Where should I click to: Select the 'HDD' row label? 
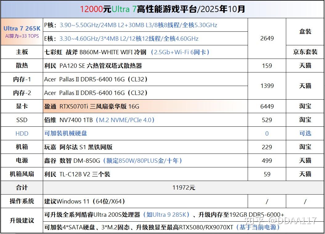22,133
